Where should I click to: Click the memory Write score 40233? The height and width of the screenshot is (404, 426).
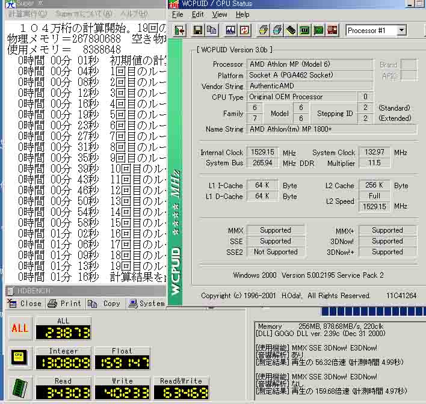point(122,393)
